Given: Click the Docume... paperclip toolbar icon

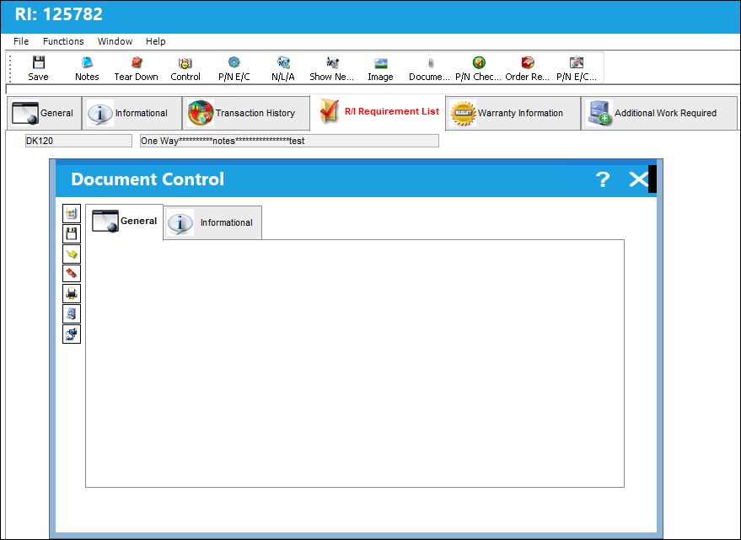Looking at the screenshot, I should coord(430,68).
